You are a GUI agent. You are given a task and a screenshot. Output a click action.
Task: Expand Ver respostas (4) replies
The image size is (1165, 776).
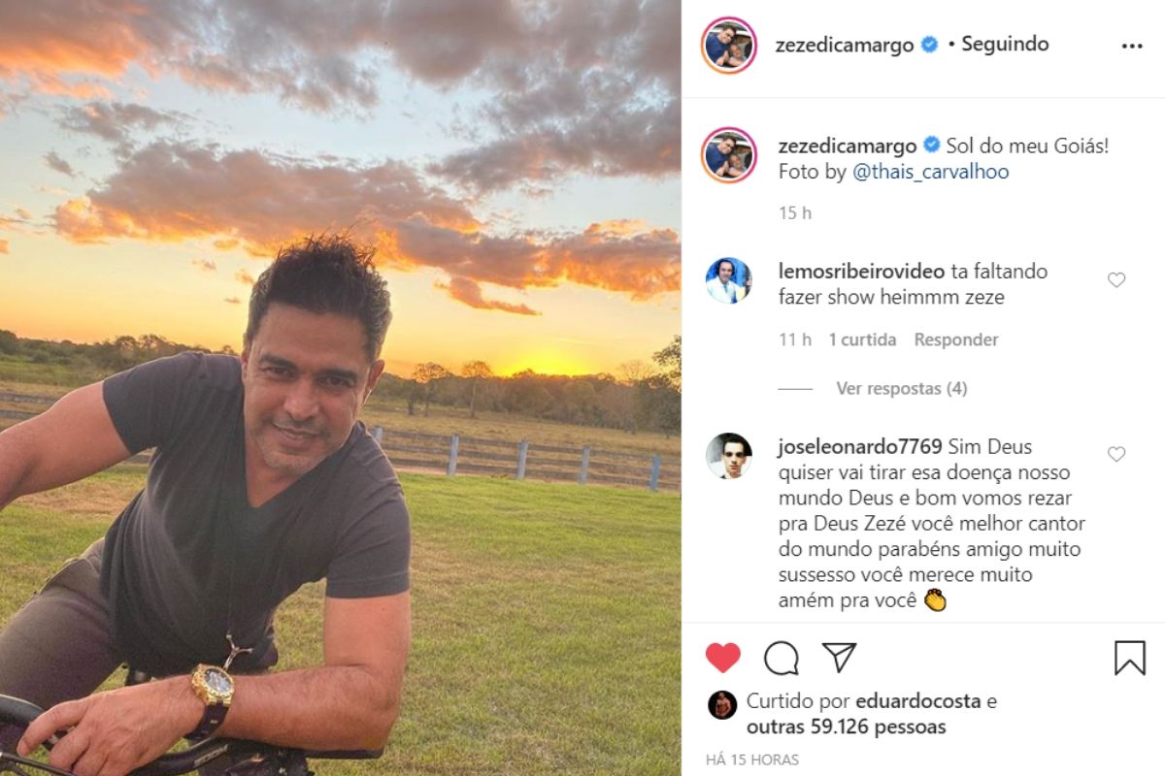(901, 389)
